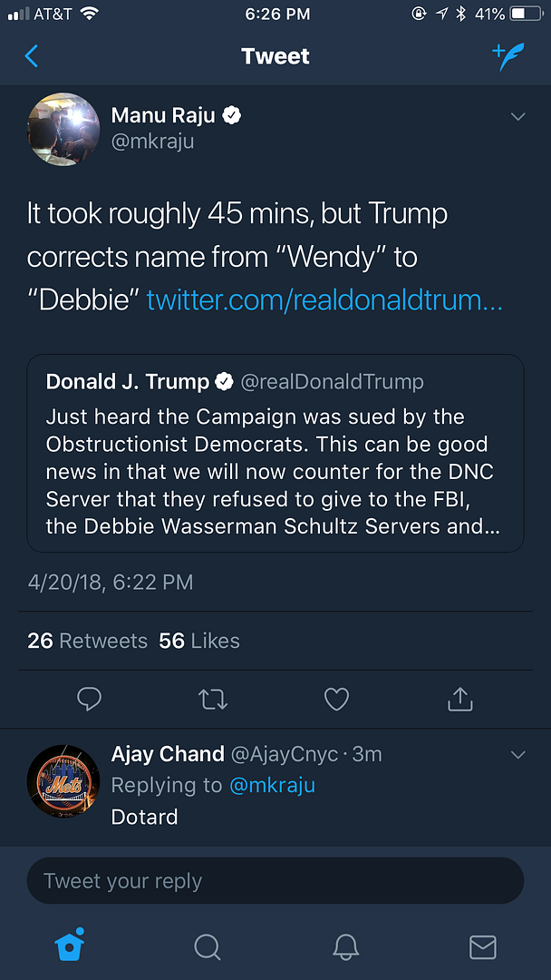Open the twitter.com/realdonaldtrum link
This screenshot has height=980, width=551.
coord(324,300)
